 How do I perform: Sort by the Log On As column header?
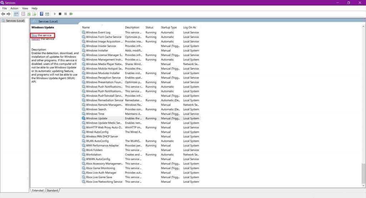point(189,27)
